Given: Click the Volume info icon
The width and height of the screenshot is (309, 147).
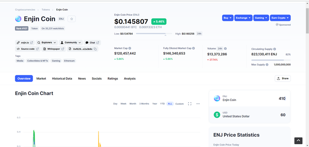Looking at the screenshot, I should click(225, 49).
